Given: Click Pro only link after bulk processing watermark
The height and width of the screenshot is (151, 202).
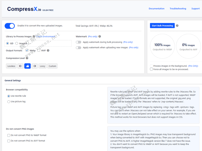Looking at the screenshot, I should tap(128, 42).
